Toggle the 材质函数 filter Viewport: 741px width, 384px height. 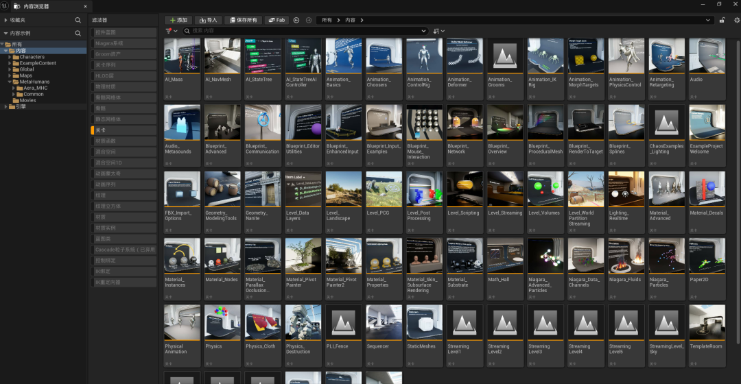pos(123,141)
